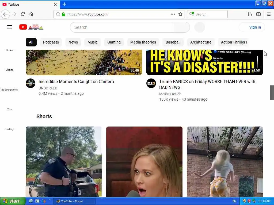Click the red shield tray icon

tap(249, 201)
